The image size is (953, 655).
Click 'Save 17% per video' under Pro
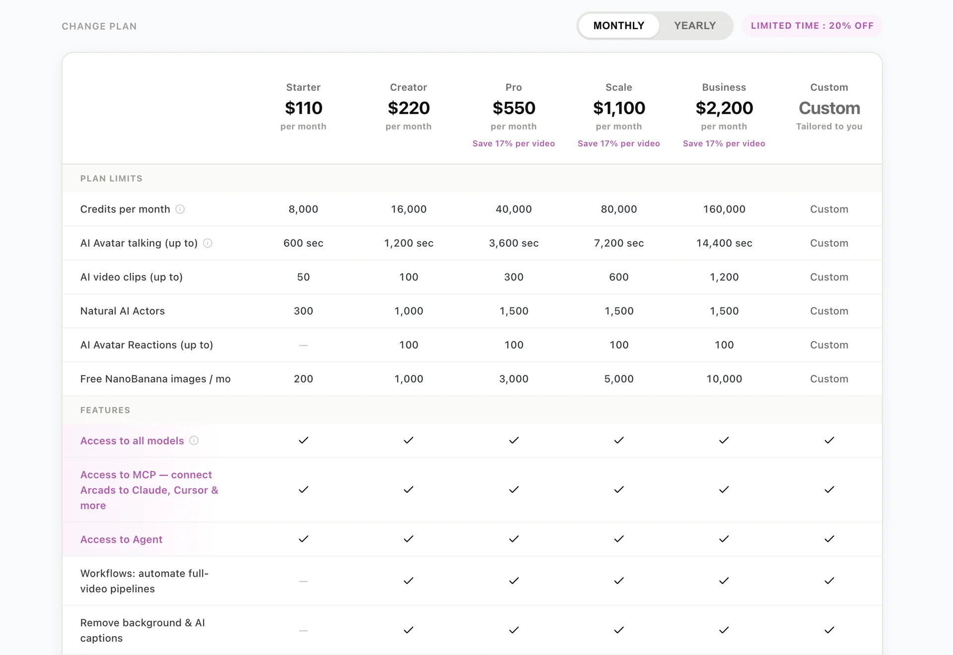[514, 143]
